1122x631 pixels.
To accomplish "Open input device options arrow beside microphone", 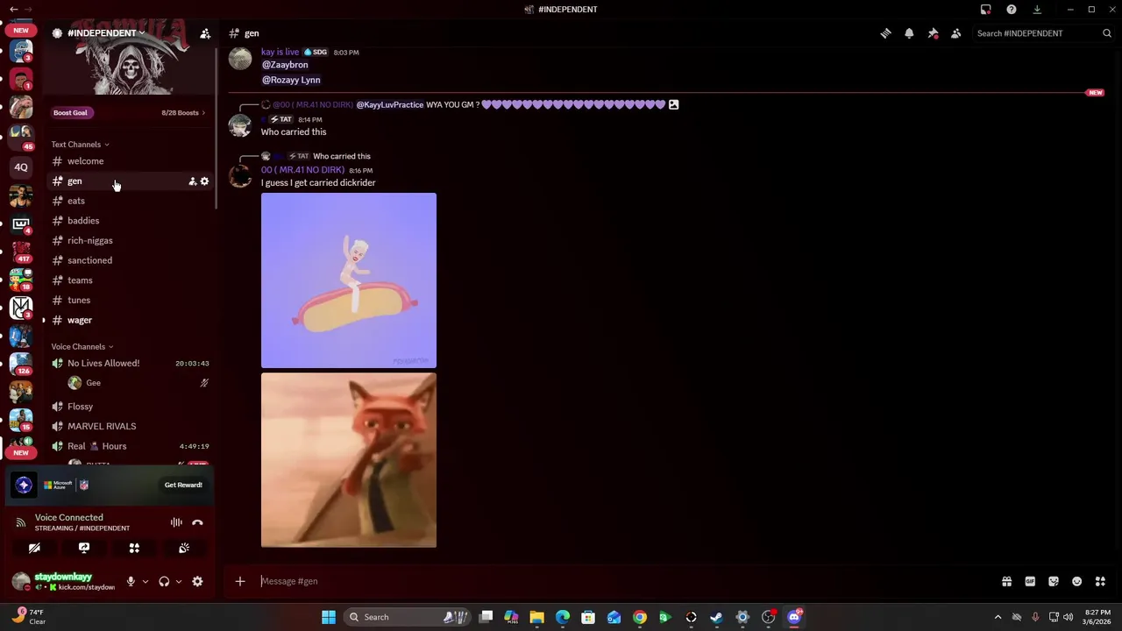I will 145,581.
